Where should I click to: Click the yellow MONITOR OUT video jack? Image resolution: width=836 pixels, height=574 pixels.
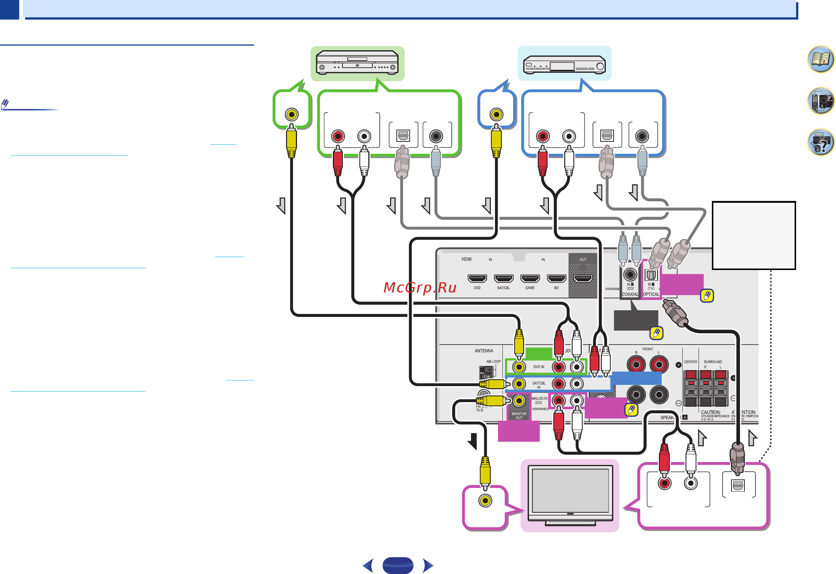tap(519, 401)
